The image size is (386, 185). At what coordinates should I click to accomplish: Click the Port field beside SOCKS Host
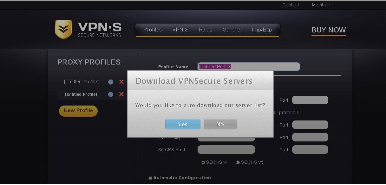(310, 150)
